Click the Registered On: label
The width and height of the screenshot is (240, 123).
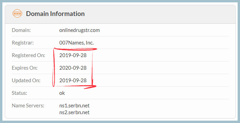(x=29, y=55)
